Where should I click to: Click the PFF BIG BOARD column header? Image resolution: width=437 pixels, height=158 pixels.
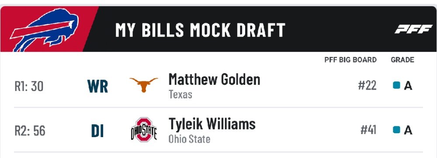(x=350, y=60)
